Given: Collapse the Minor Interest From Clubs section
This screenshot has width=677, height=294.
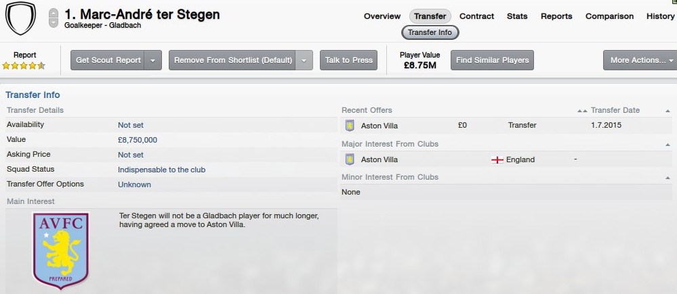Looking at the screenshot, I should pyautogui.click(x=668, y=177).
